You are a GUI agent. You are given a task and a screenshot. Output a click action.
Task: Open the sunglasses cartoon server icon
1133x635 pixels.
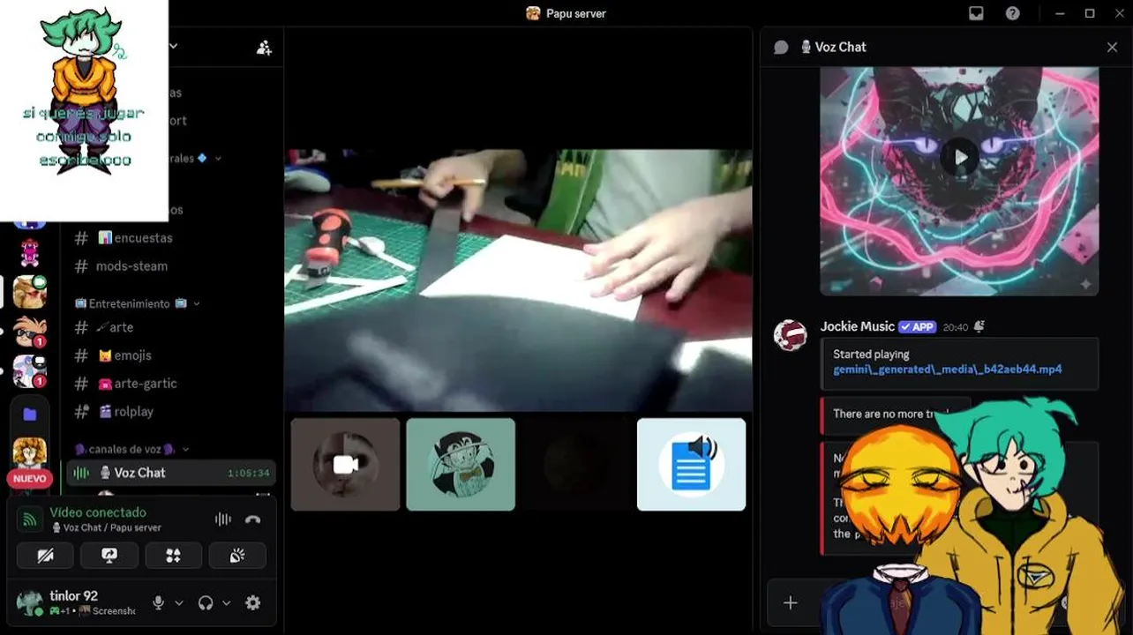pos(30,332)
